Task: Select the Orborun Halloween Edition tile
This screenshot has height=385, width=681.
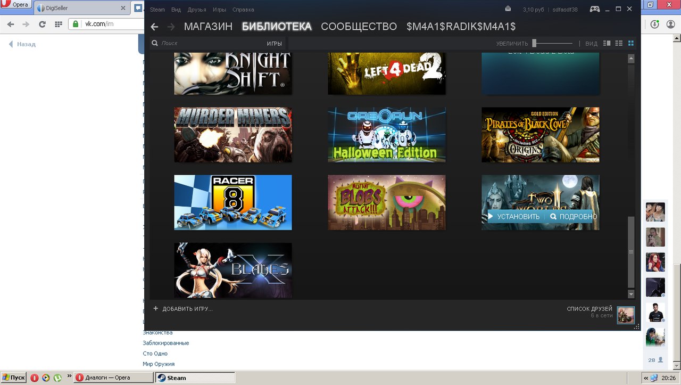Action: point(387,135)
